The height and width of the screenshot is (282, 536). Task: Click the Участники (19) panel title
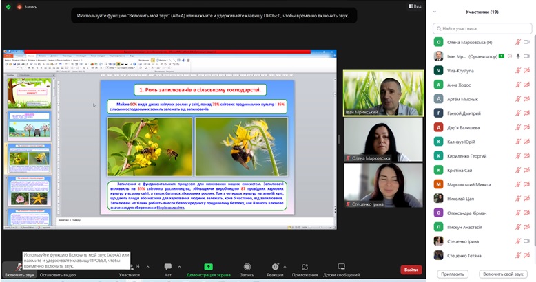[x=482, y=12]
